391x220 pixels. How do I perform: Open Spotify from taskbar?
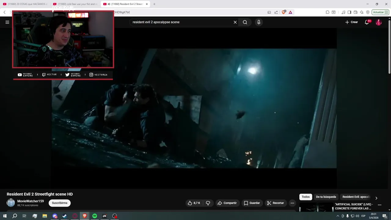95,216
